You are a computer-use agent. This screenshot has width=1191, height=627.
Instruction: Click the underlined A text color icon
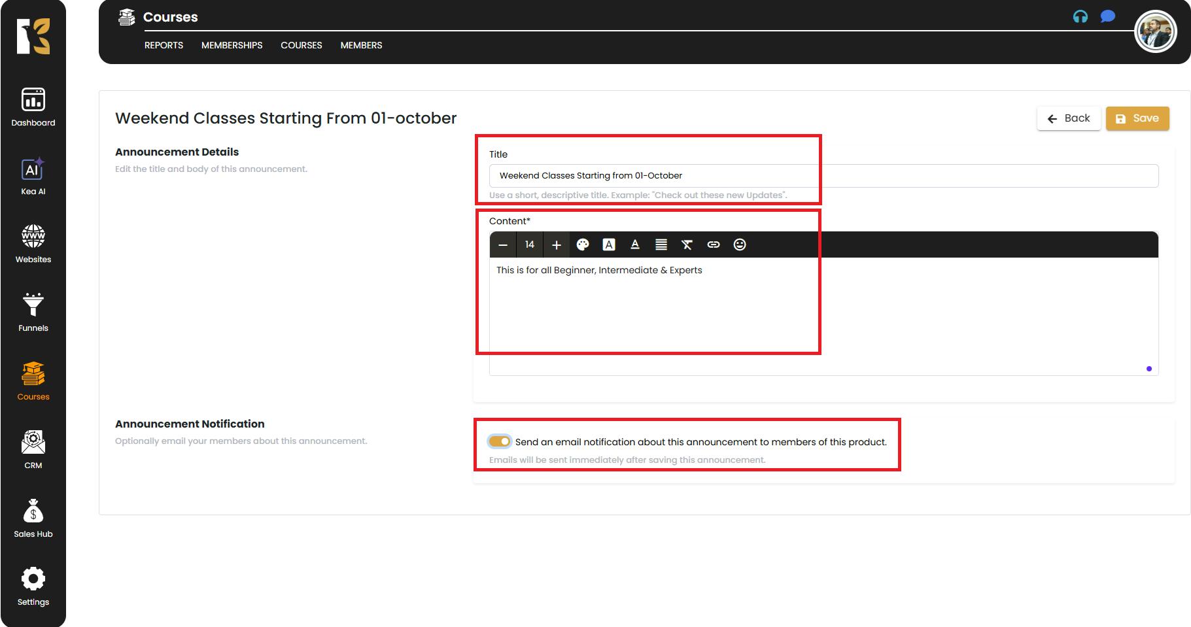[x=634, y=245]
